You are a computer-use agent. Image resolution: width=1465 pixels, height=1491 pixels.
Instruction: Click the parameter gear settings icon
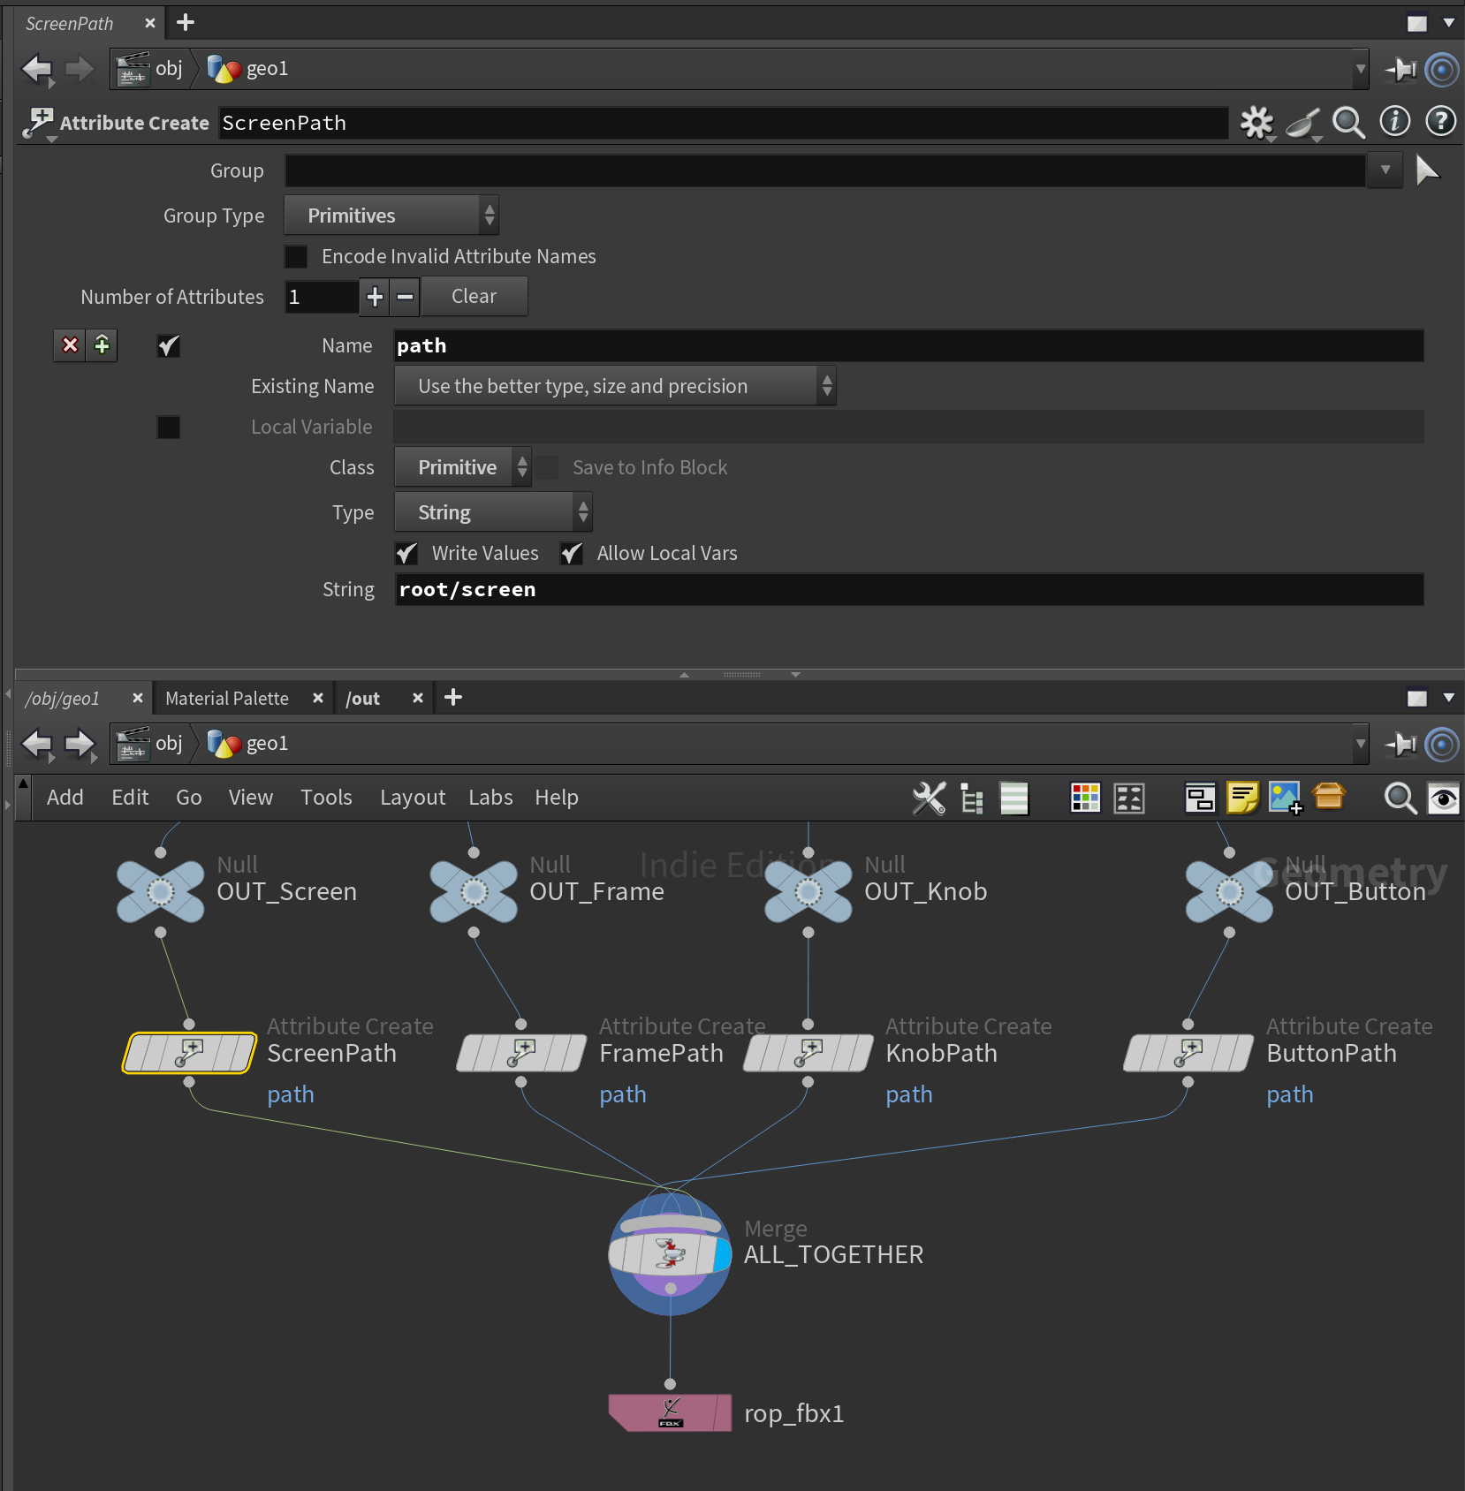tap(1256, 123)
